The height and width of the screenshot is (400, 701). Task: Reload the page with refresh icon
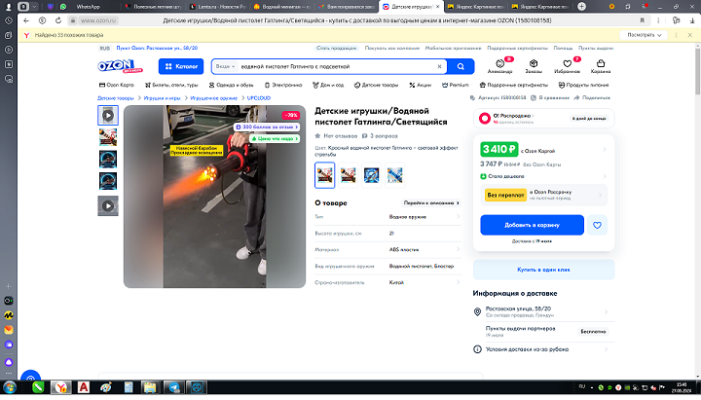[x=58, y=20]
